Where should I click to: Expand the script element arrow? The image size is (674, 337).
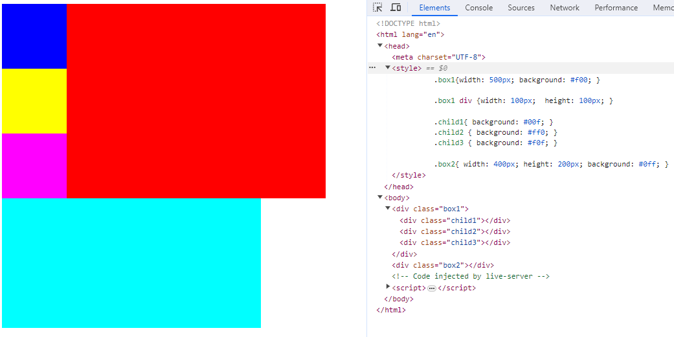point(388,287)
